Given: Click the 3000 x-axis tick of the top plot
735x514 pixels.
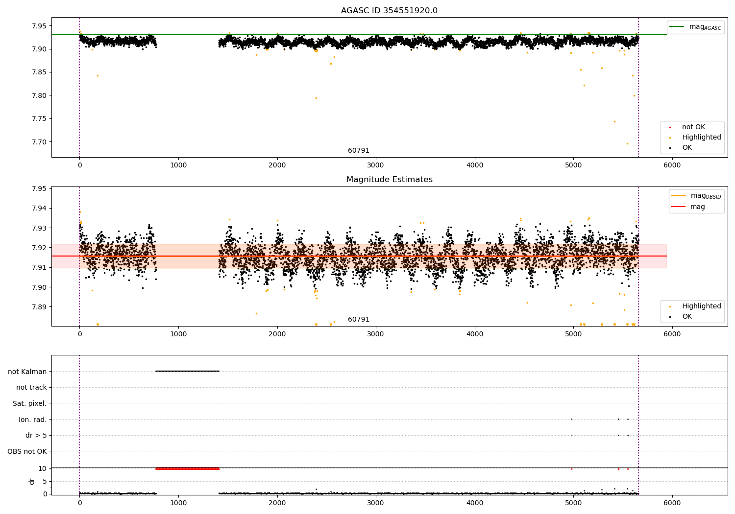Looking at the screenshot, I should (x=376, y=165).
